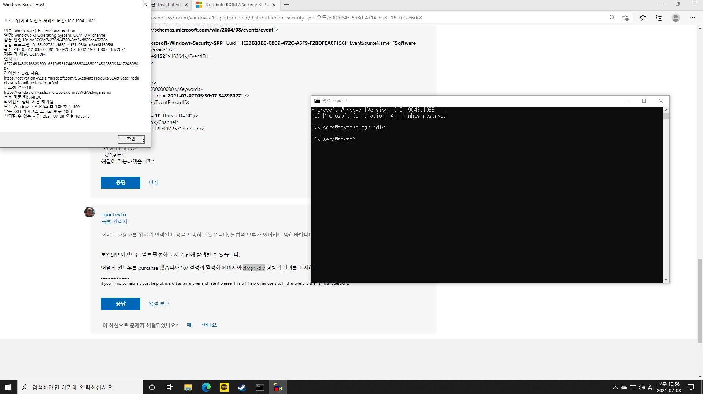Open the Collections panel in Edge
Viewport: 703px width, 394px height.
[659, 18]
